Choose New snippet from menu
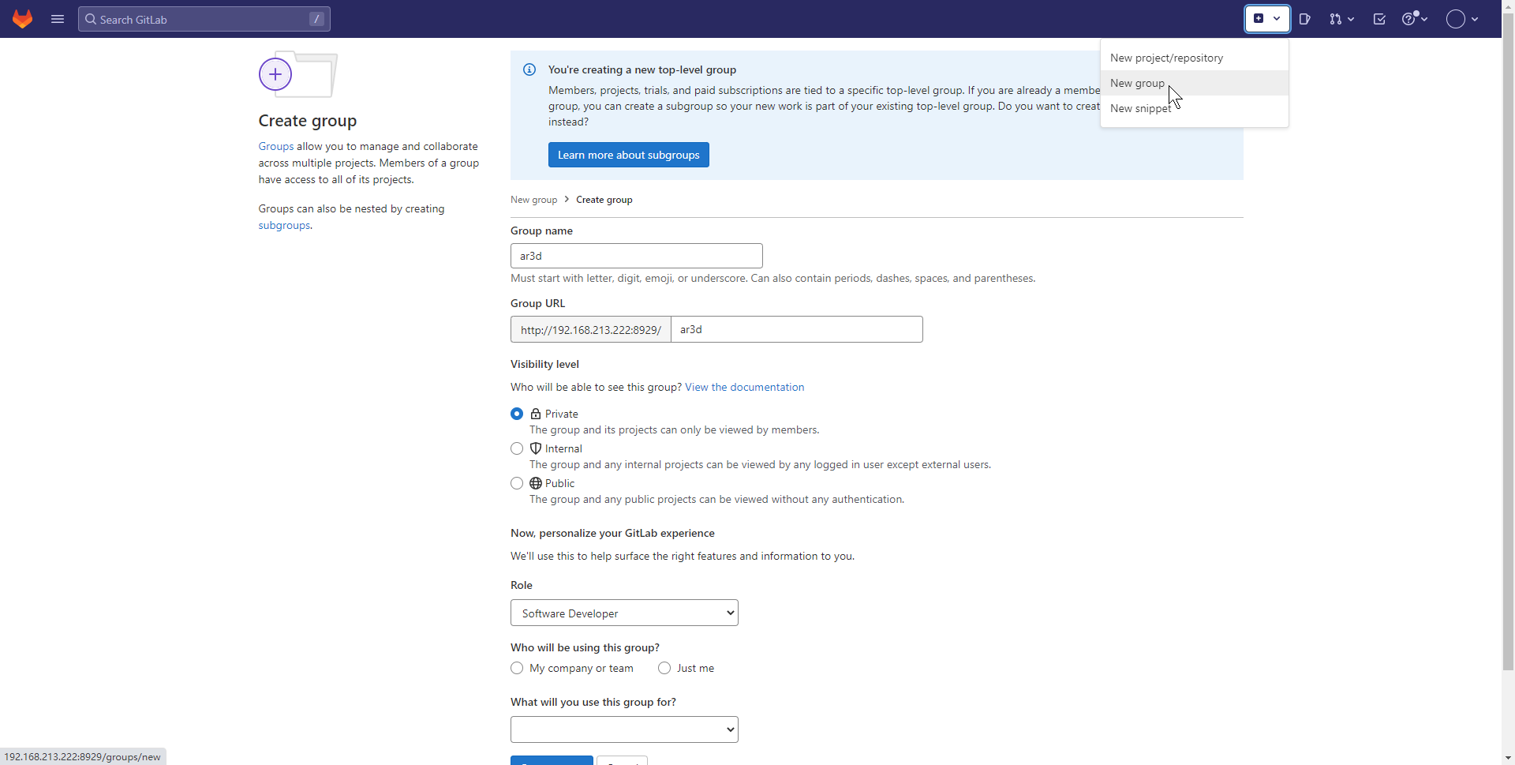 click(1140, 108)
